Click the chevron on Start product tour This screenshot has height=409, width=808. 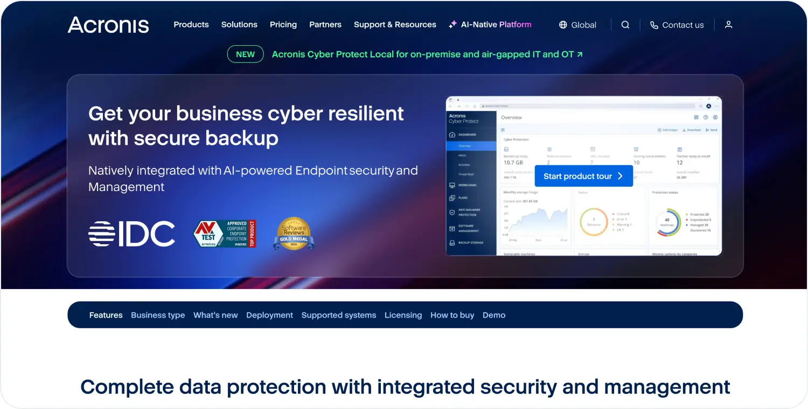(x=621, y=176)
